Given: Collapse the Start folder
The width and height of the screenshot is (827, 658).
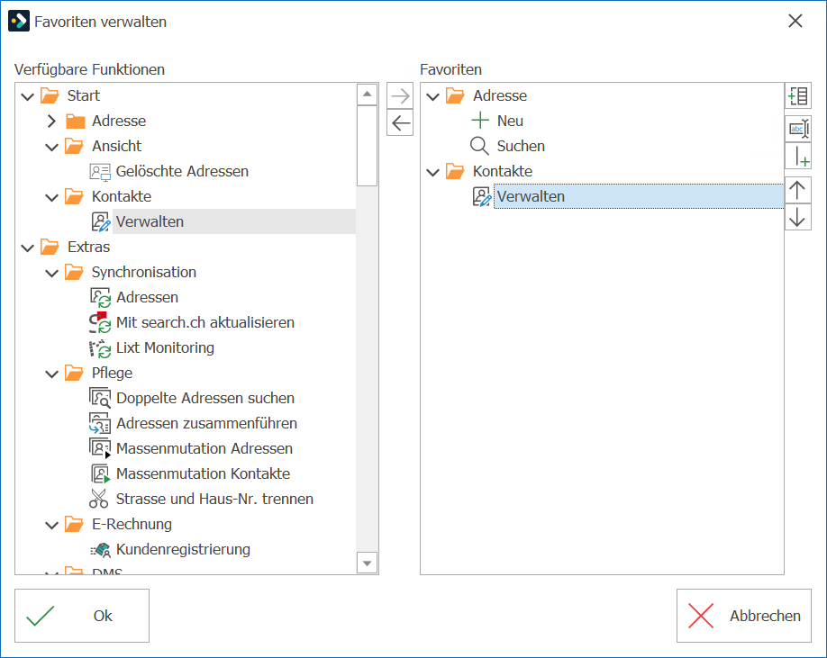Looking at the screenshot, I should point(27,96).
